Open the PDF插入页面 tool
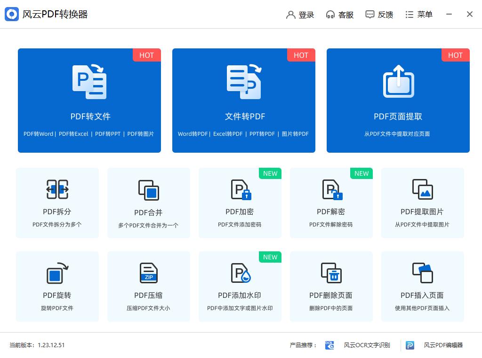 tap(422, 286)
